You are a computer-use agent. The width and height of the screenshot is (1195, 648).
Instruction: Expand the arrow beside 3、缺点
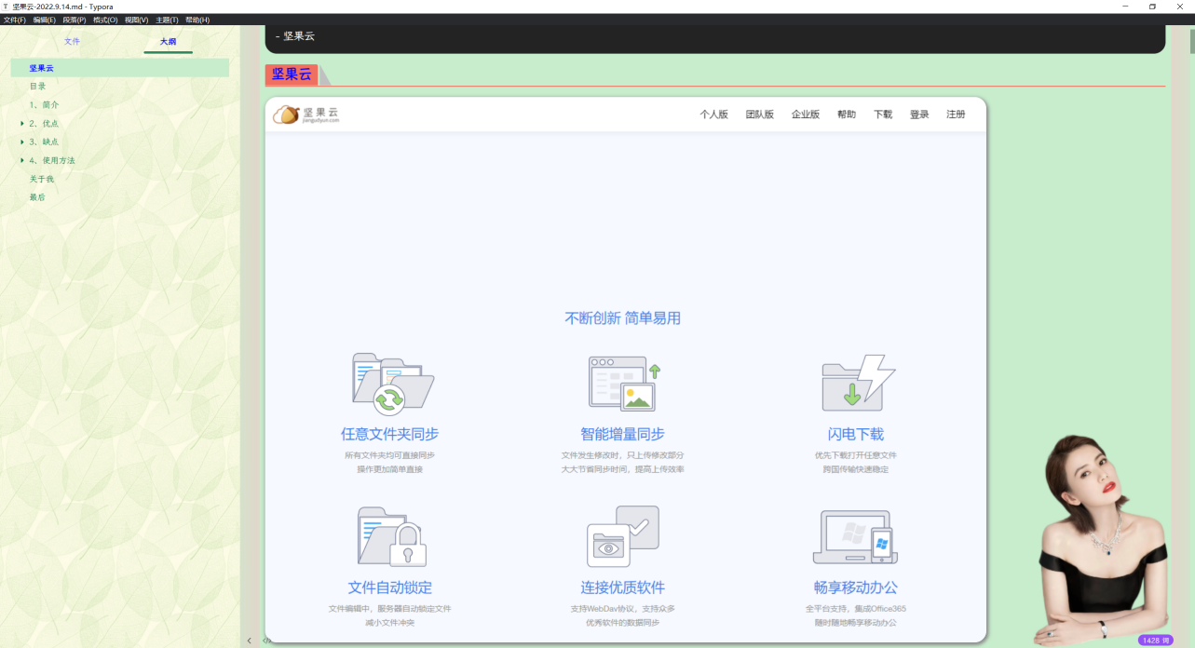point(22,142)
